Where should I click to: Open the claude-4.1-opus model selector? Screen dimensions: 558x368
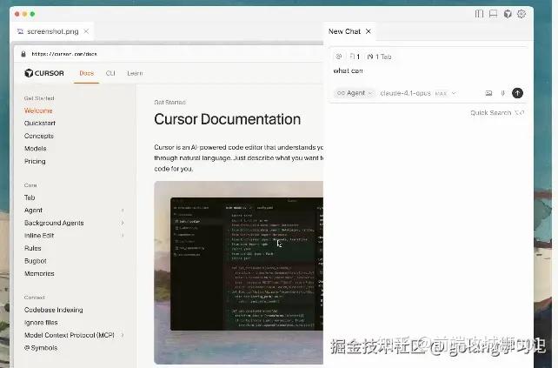[x=418, y=93]
